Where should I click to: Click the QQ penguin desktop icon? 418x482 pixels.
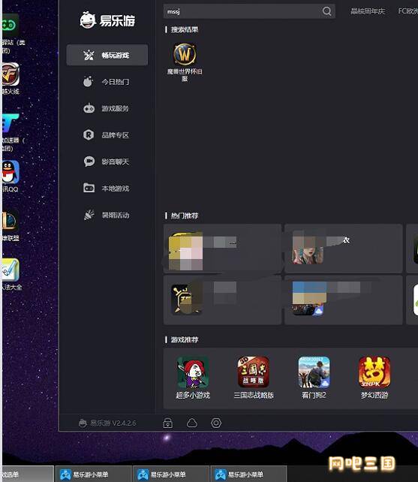(x=11, y=172)
